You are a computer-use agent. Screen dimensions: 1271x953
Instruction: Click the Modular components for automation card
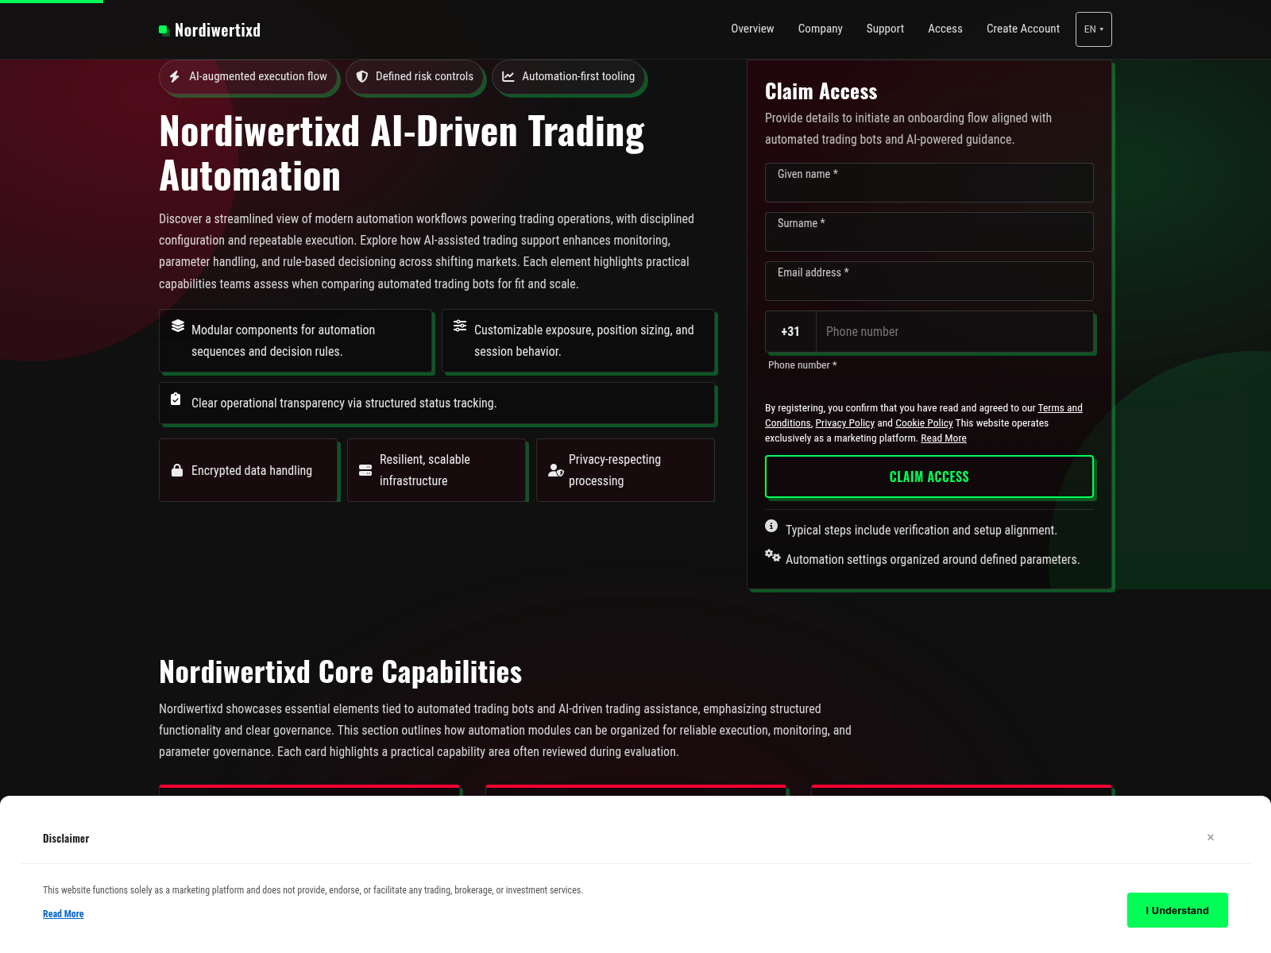pyautogui.click(x=296, y=341)
